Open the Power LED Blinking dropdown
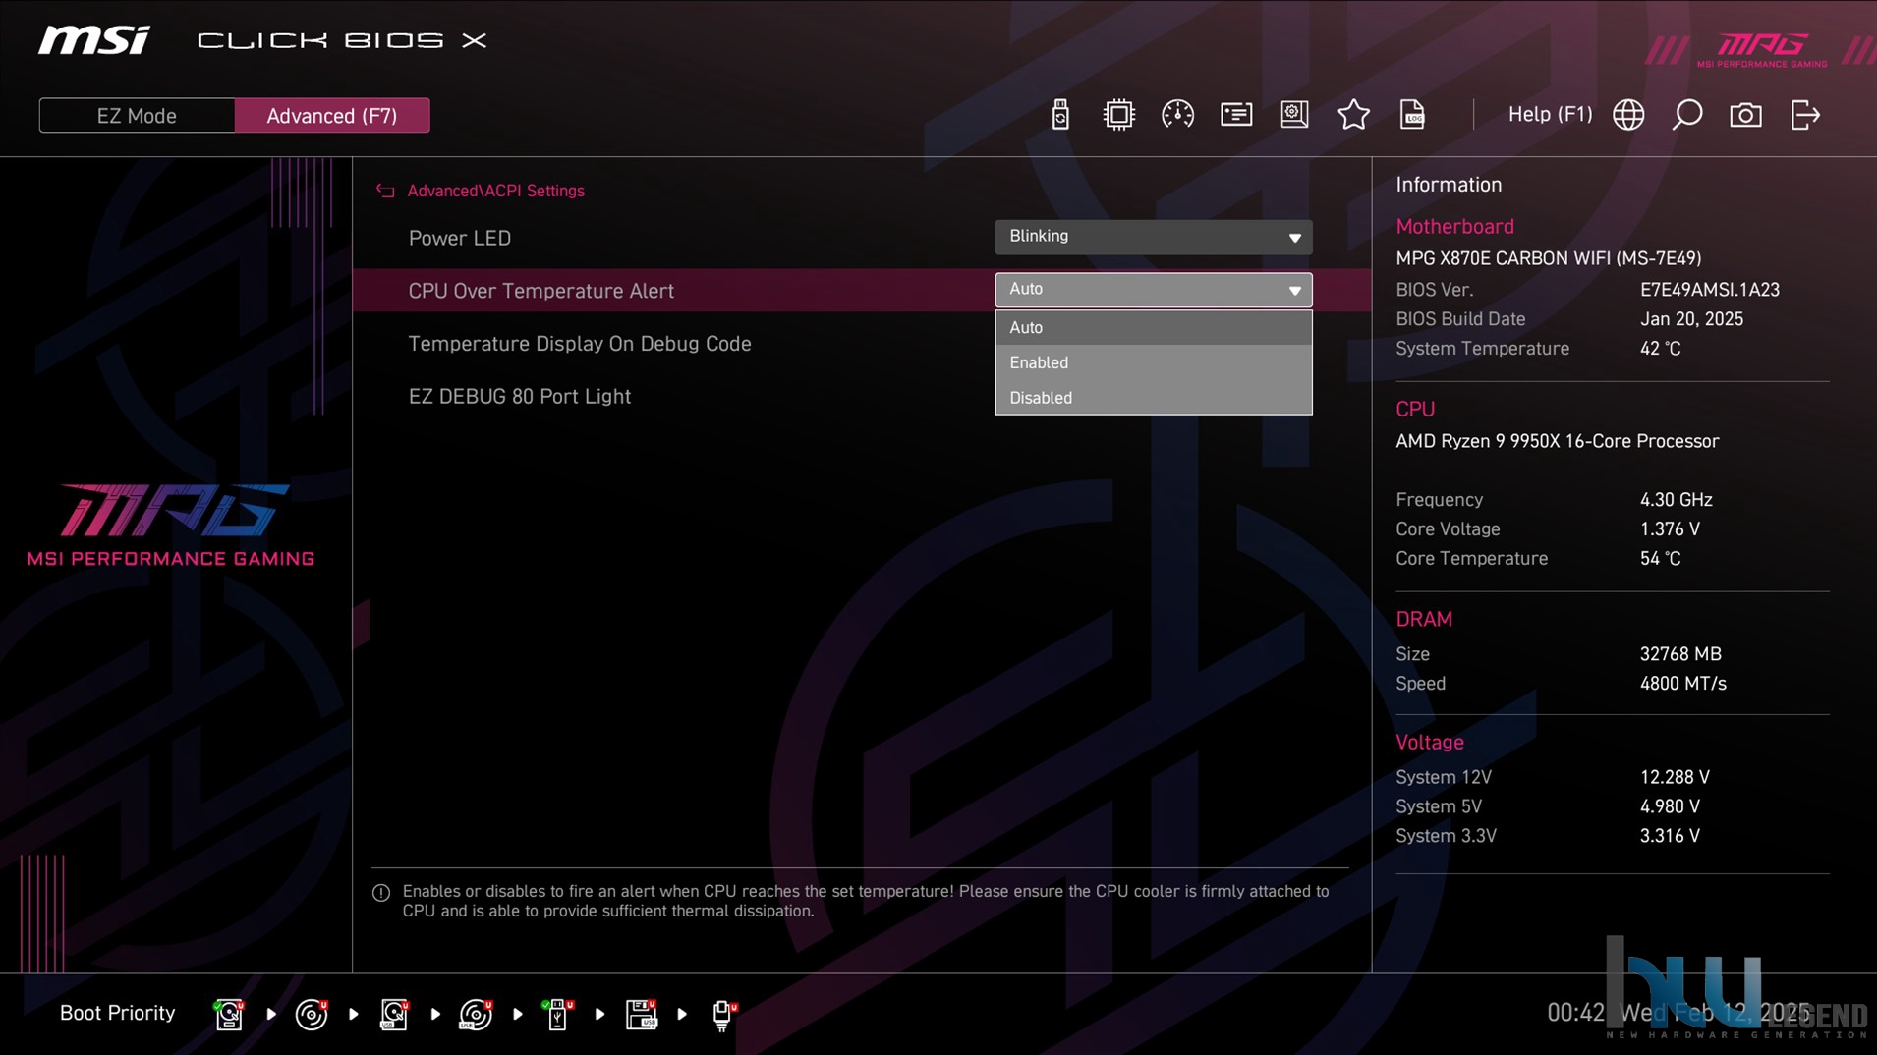 [1154, 237]
